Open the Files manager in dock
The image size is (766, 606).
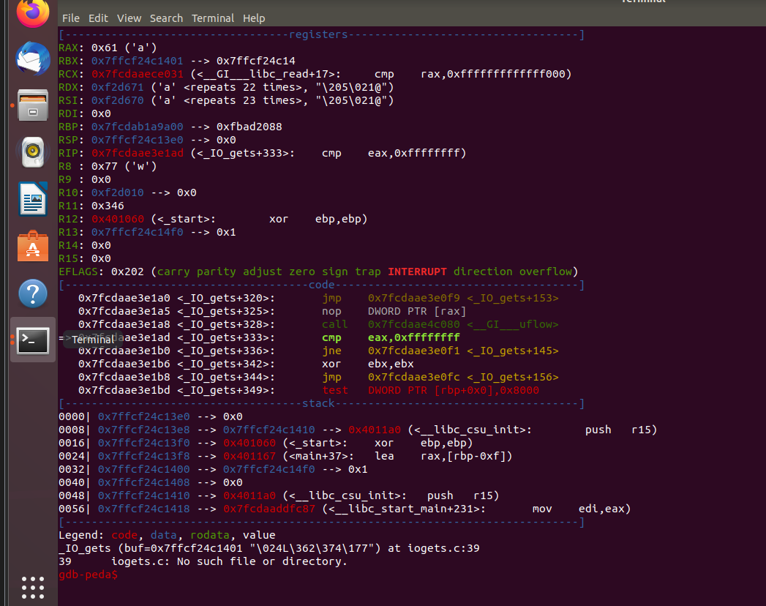click(32, 105)
